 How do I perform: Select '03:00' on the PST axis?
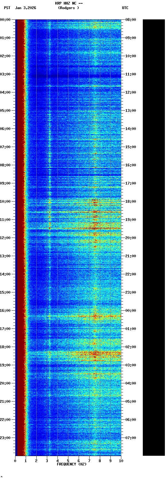pos(5,74)
